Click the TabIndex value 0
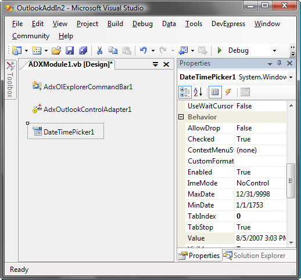This screenshot has width=301, height=280. (x=239, y=216)
